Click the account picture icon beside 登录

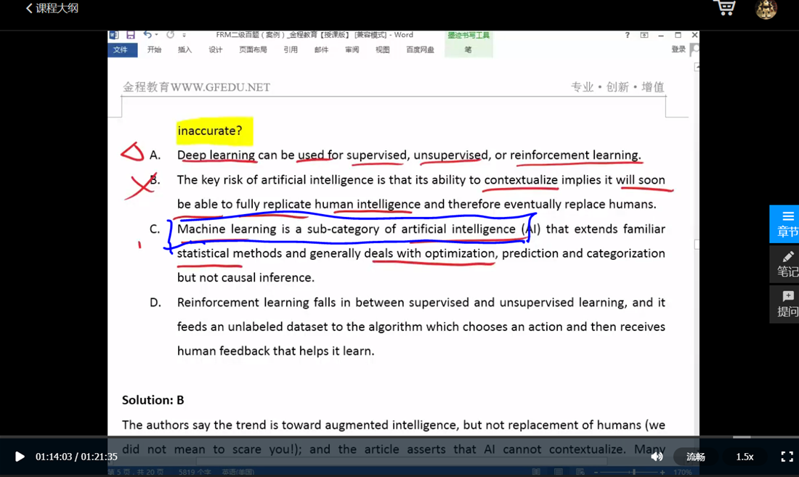[x=694, y=49]
